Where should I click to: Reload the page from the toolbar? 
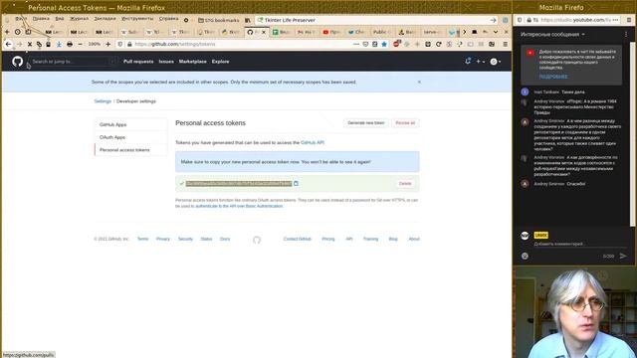click(438, 44)
